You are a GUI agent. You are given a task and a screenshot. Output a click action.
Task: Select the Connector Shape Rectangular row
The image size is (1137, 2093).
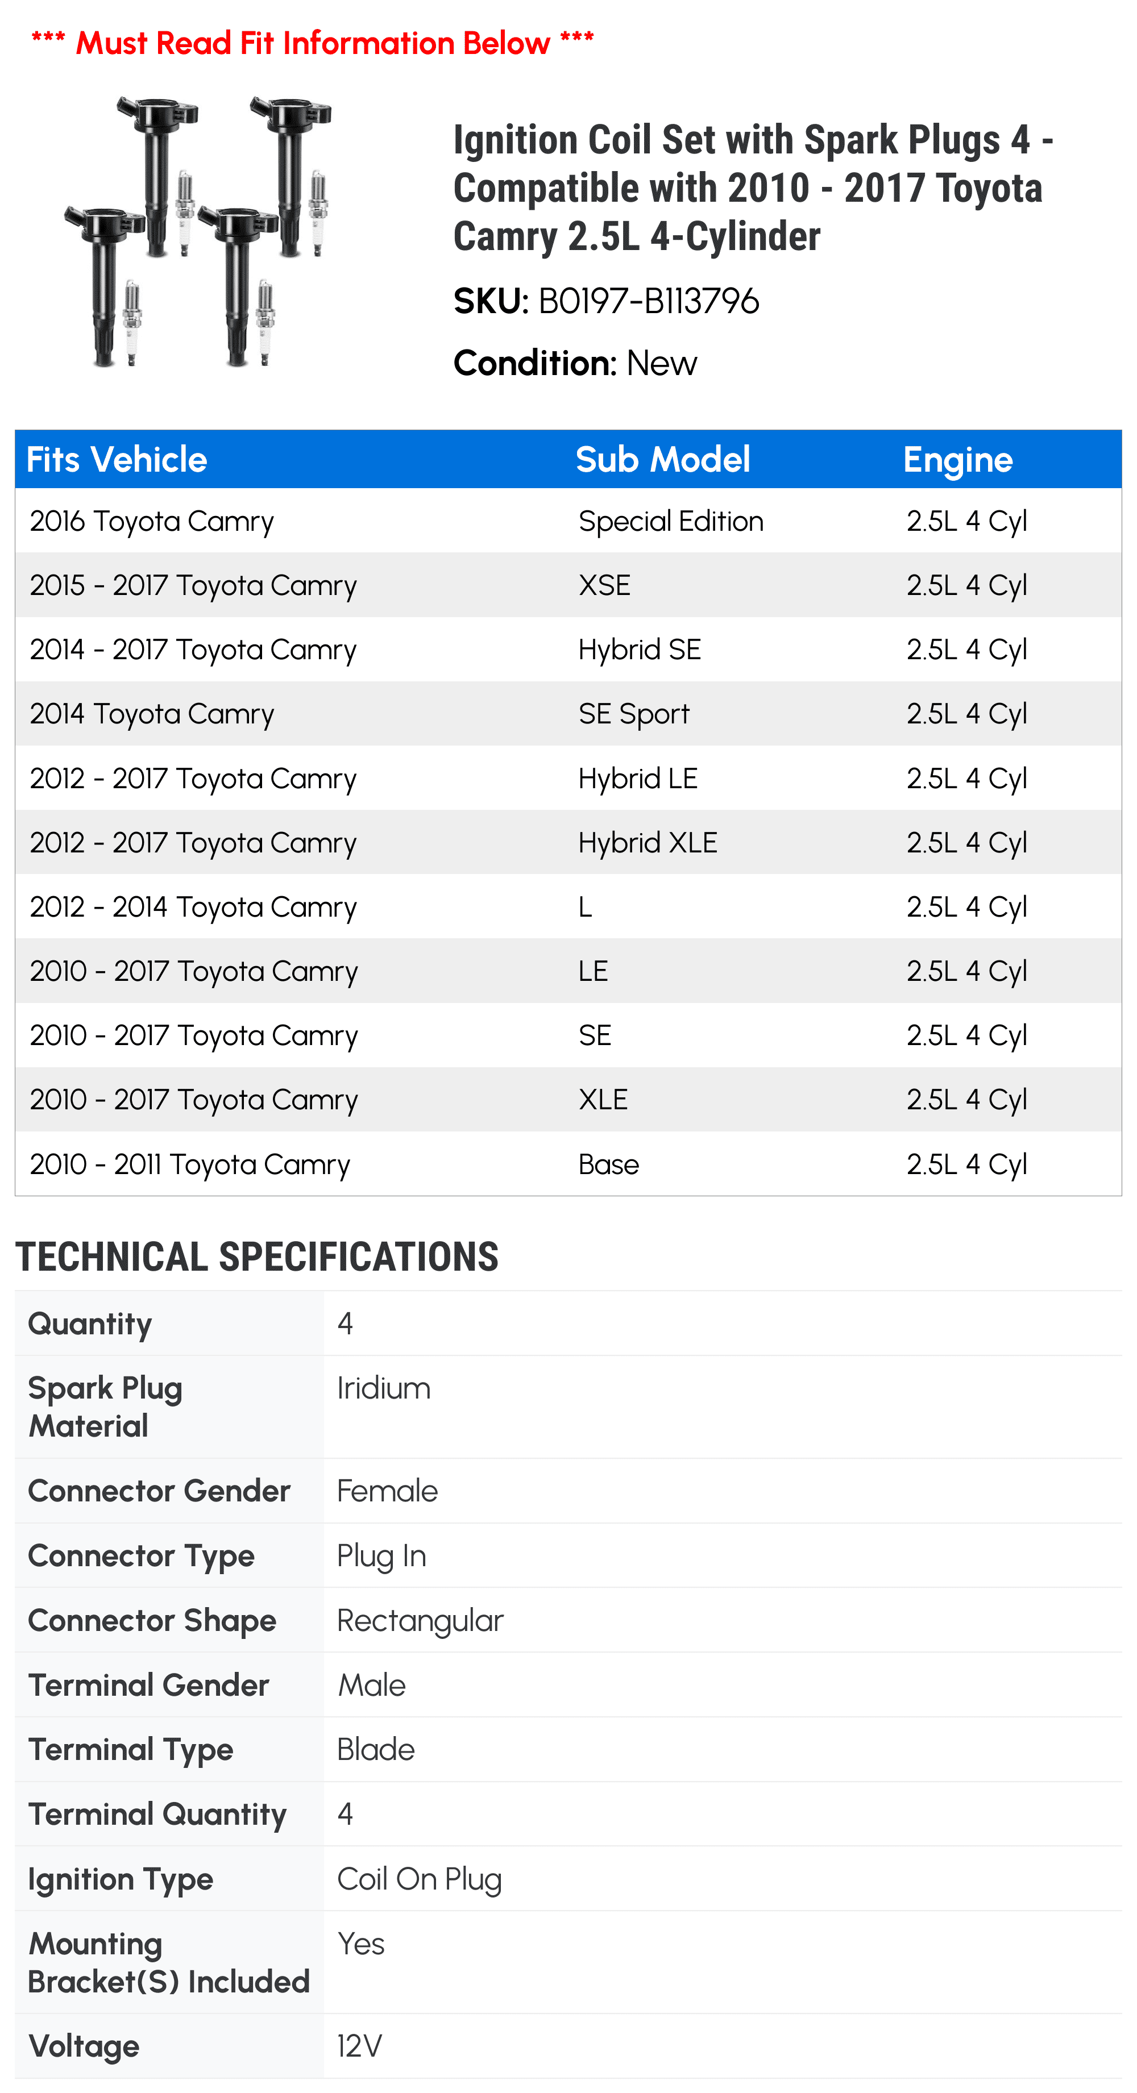pyautogui.click(x=568, y=1620)
